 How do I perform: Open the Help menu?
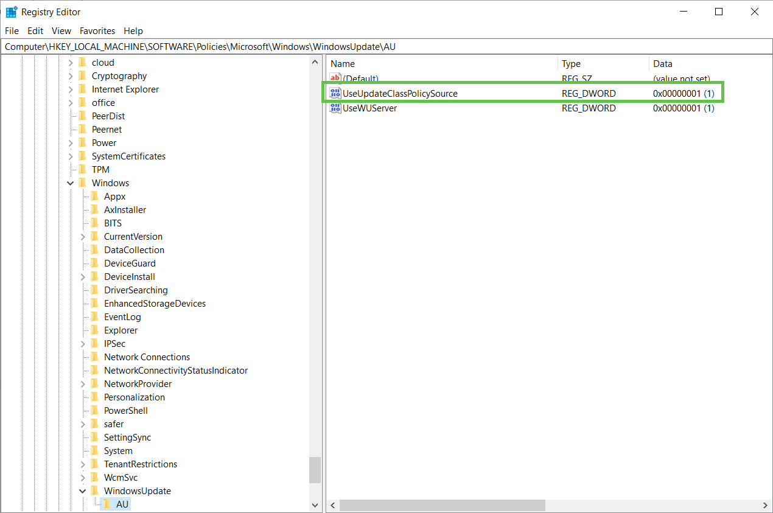[133, 30]
